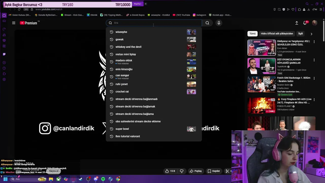Open browser downloads icon

point(308,9)
